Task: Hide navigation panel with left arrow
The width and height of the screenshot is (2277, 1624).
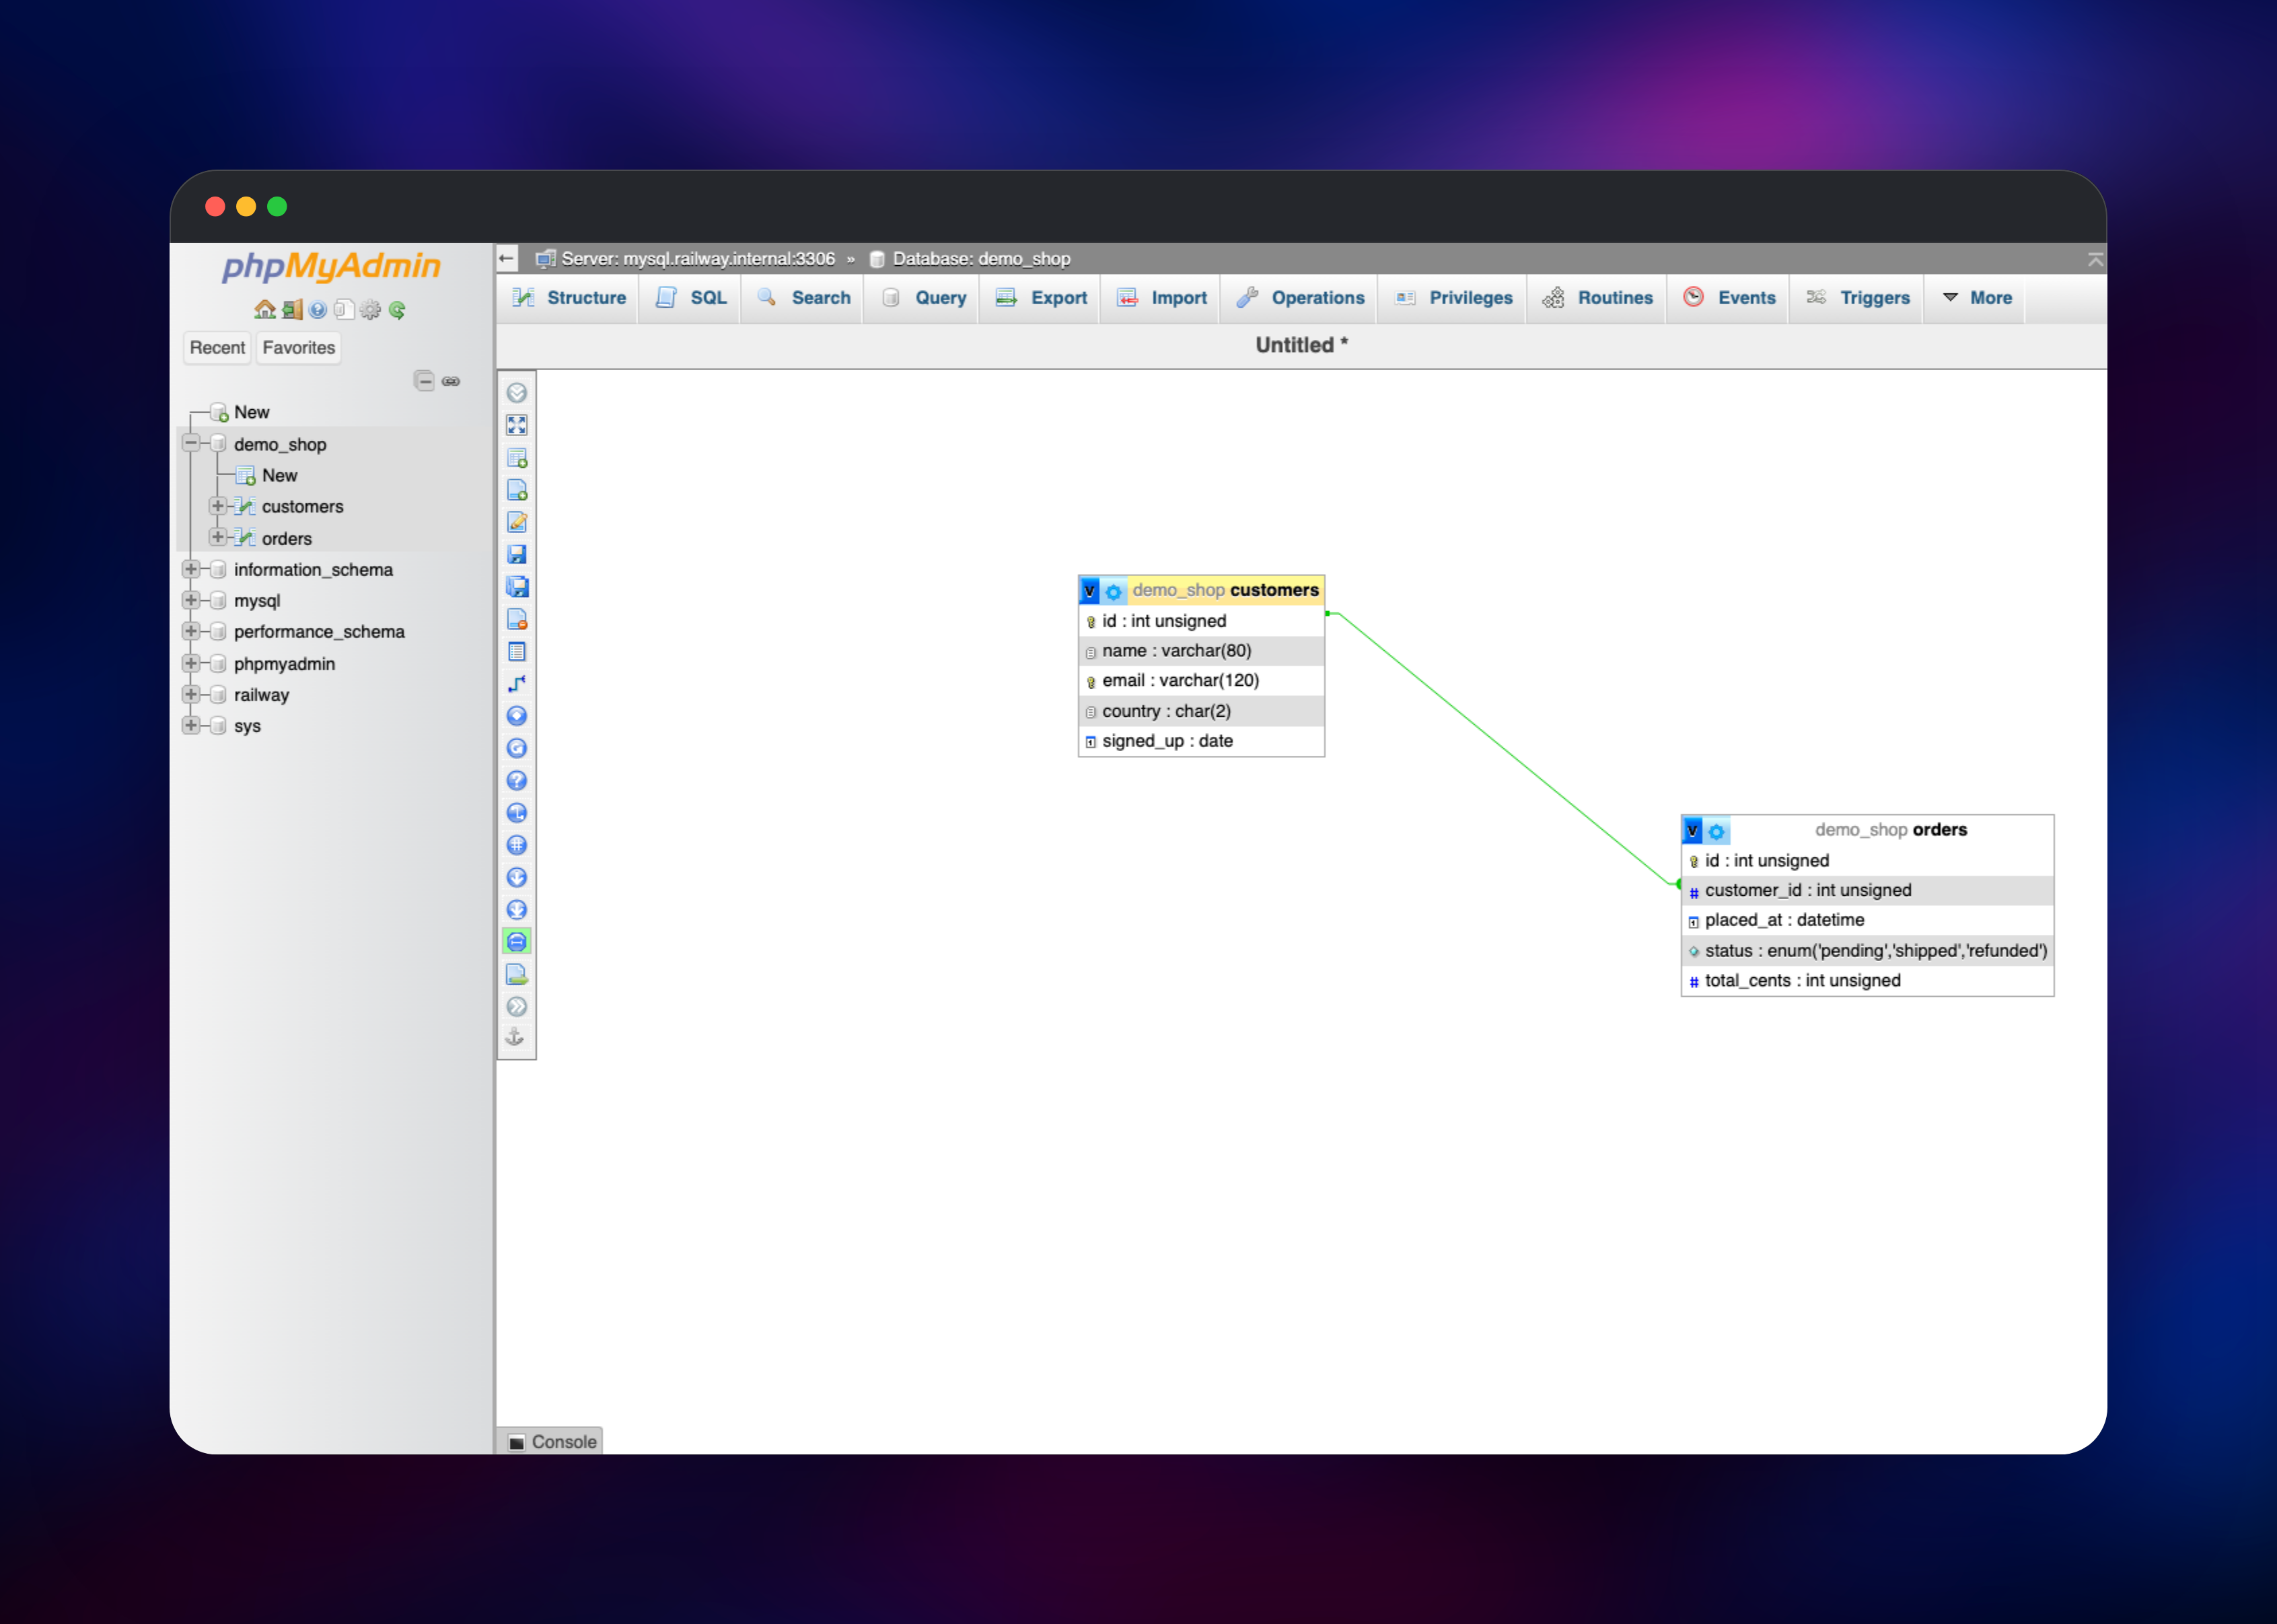Action: click(x=507, y=259)
